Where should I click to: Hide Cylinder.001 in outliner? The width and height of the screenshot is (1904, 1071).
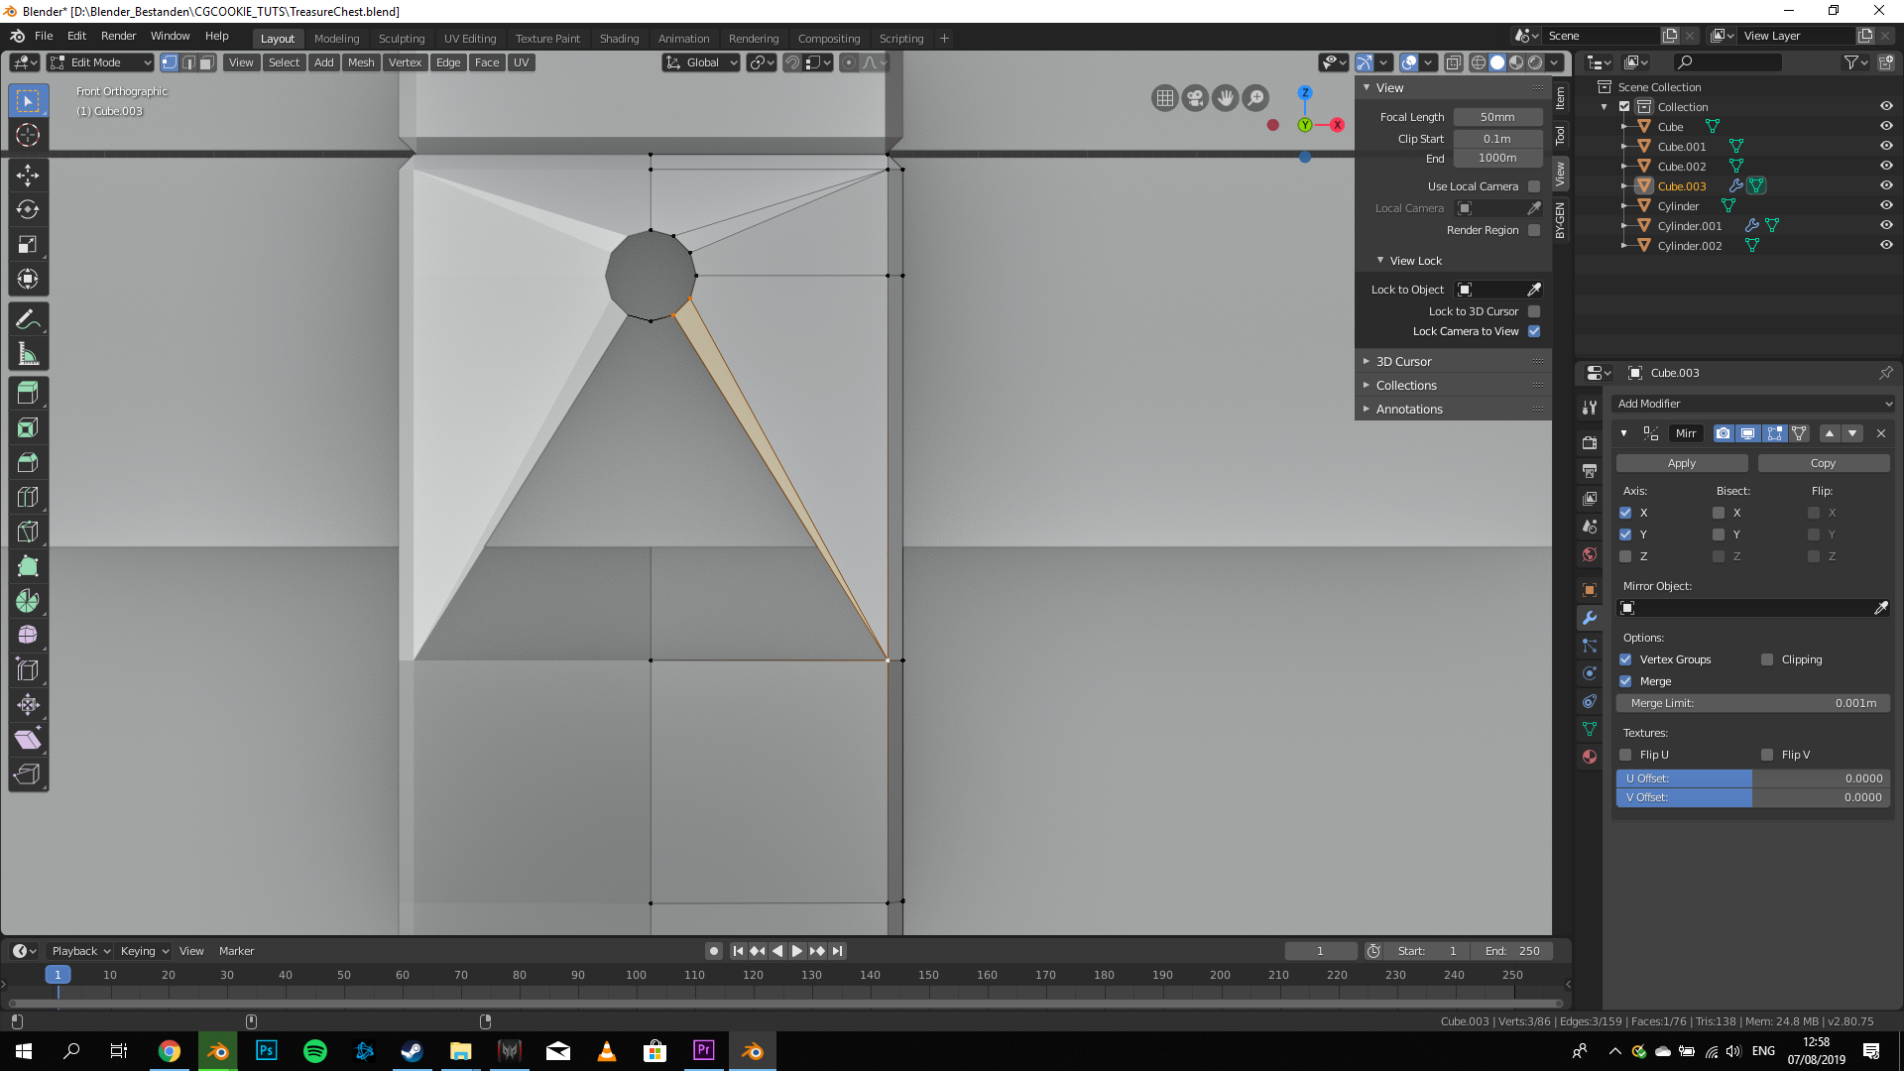click(1886, 225)
